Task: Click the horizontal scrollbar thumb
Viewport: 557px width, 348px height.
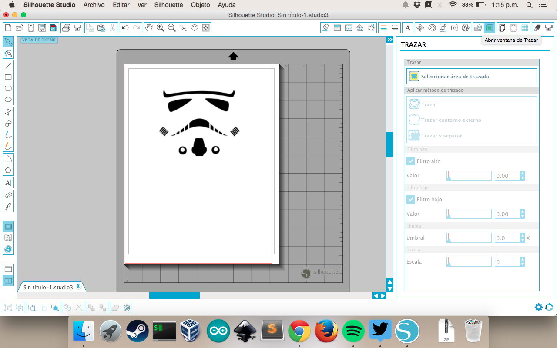Action: 174,295
